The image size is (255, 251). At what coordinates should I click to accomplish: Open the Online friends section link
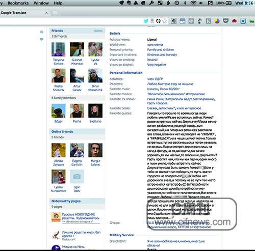(x=62, y=132)
